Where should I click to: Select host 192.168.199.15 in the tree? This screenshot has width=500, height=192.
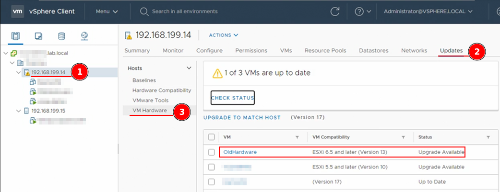click(48, 111)
